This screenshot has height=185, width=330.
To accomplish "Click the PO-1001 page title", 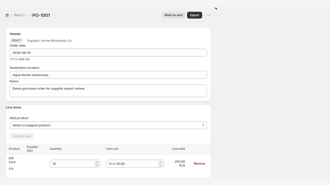I will [x=41, y=15].
